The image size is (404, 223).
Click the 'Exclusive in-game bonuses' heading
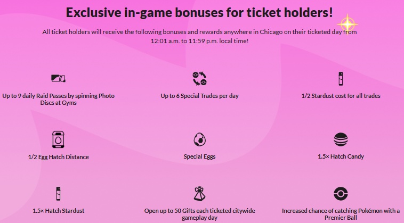[x=199, y=12]
